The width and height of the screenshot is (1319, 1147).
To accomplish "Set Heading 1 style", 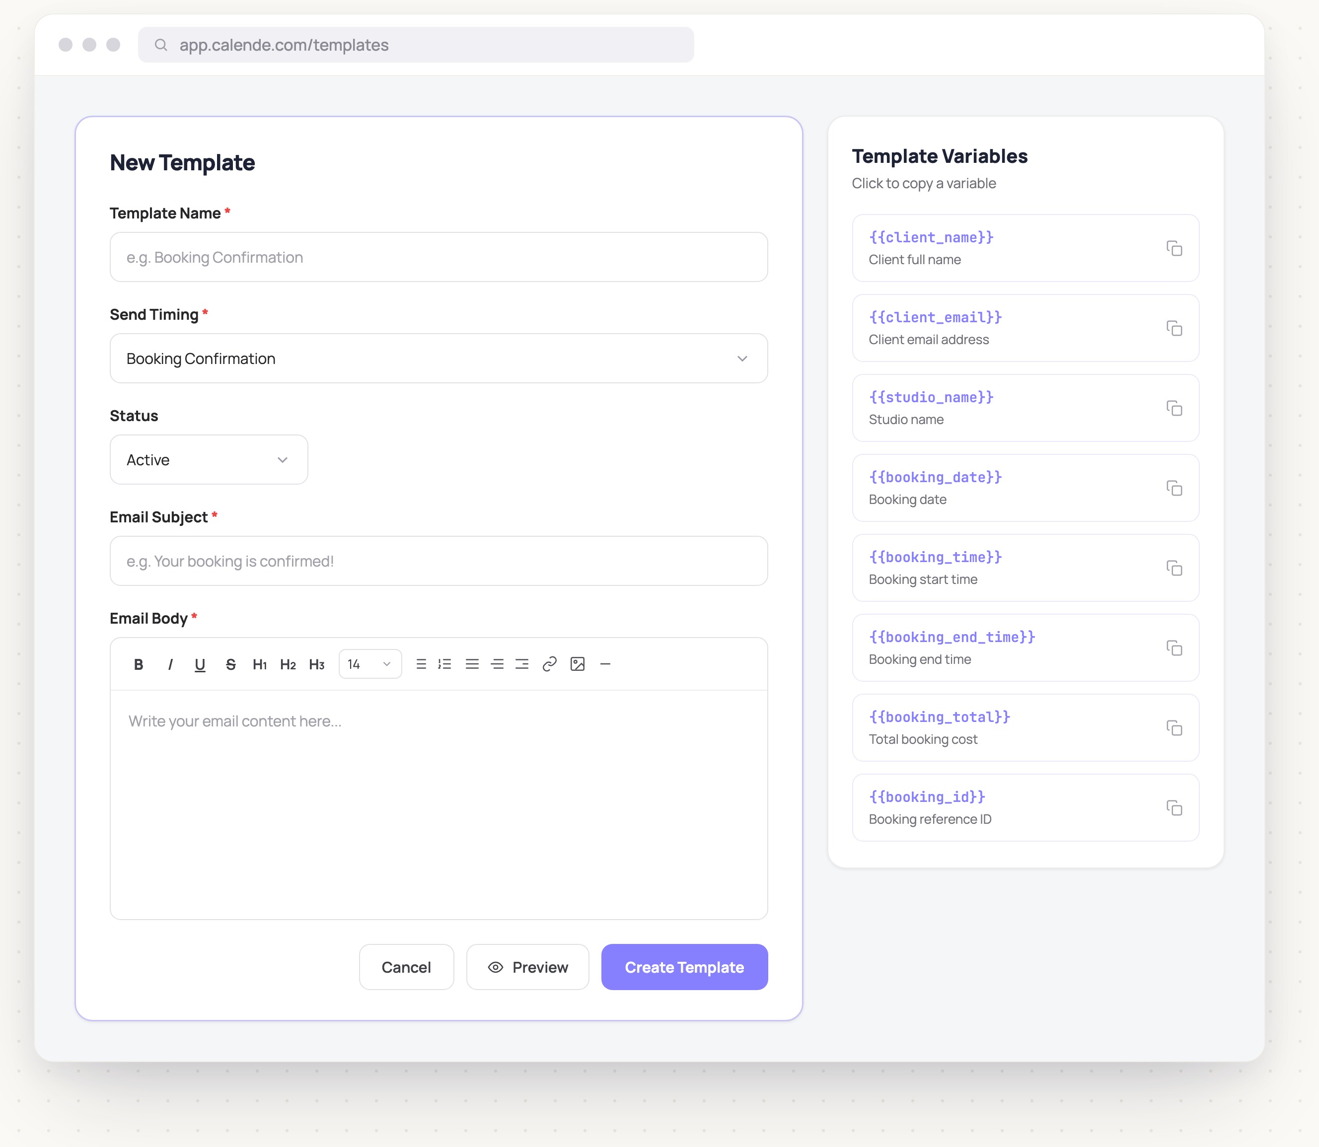I will click(259, 664).
